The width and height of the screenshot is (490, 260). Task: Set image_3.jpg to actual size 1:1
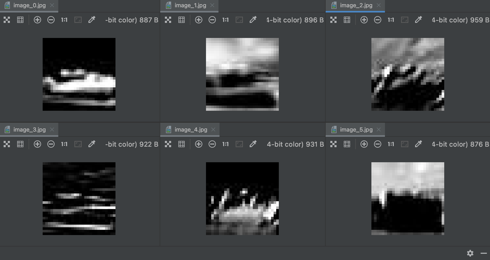point(64,144)
